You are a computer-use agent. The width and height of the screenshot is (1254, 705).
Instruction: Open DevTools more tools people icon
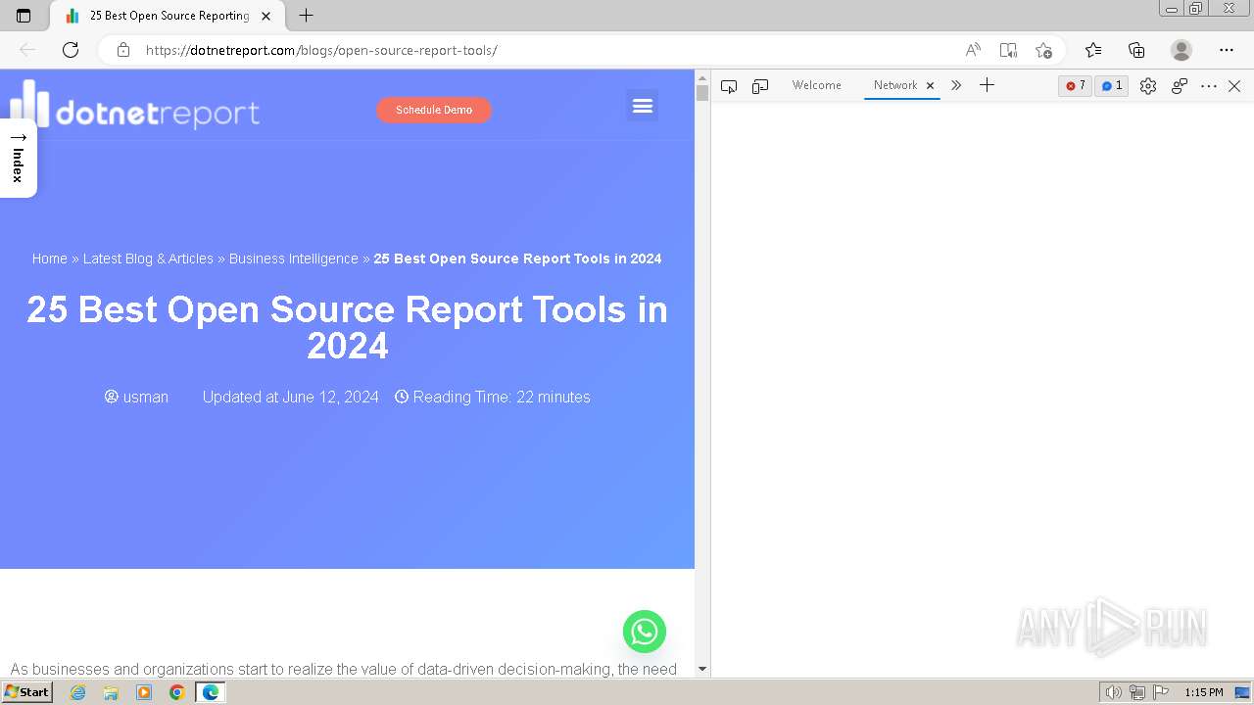coord(1180,86)
